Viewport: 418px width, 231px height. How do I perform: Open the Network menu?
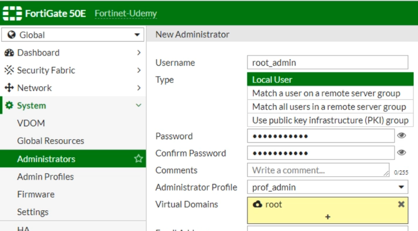pyautogui.click(x=73, y=88)
